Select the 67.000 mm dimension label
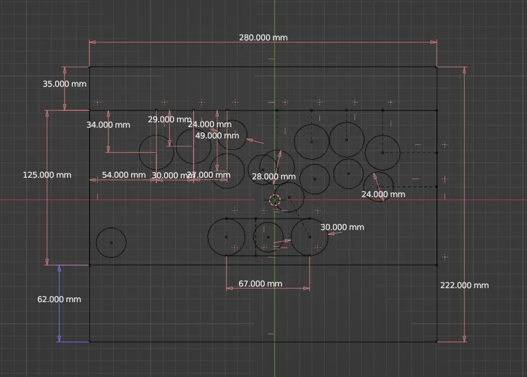 pyautogui.click(x=261, y=284)
